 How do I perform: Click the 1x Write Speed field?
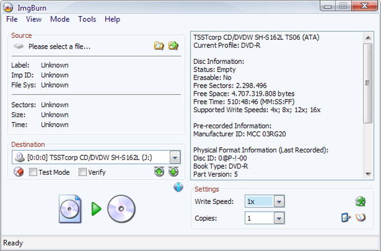259,202
